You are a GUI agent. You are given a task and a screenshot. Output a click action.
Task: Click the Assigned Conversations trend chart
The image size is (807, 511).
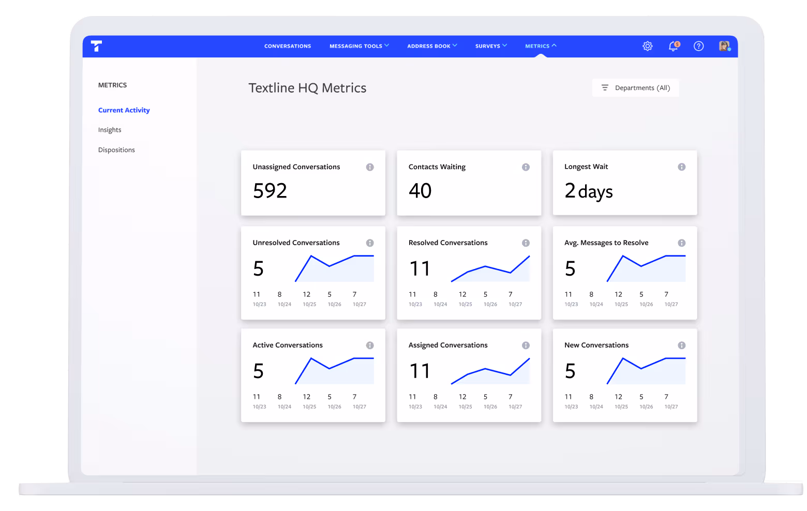[490, 371]
